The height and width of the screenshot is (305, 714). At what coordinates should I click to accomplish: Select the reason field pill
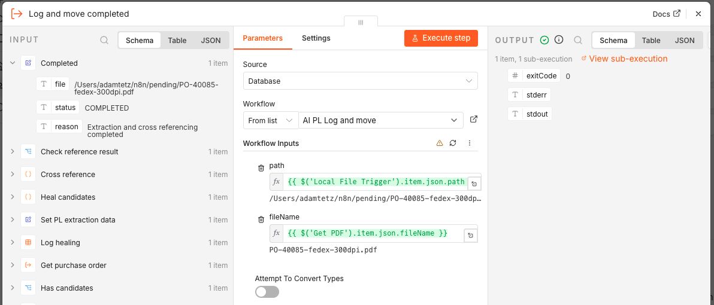[x=59, y=126]
